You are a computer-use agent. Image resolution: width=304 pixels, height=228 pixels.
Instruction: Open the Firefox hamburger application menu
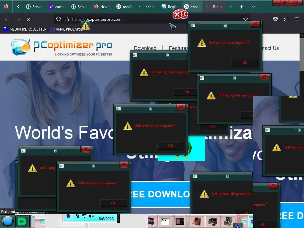[x=297, y=19]
